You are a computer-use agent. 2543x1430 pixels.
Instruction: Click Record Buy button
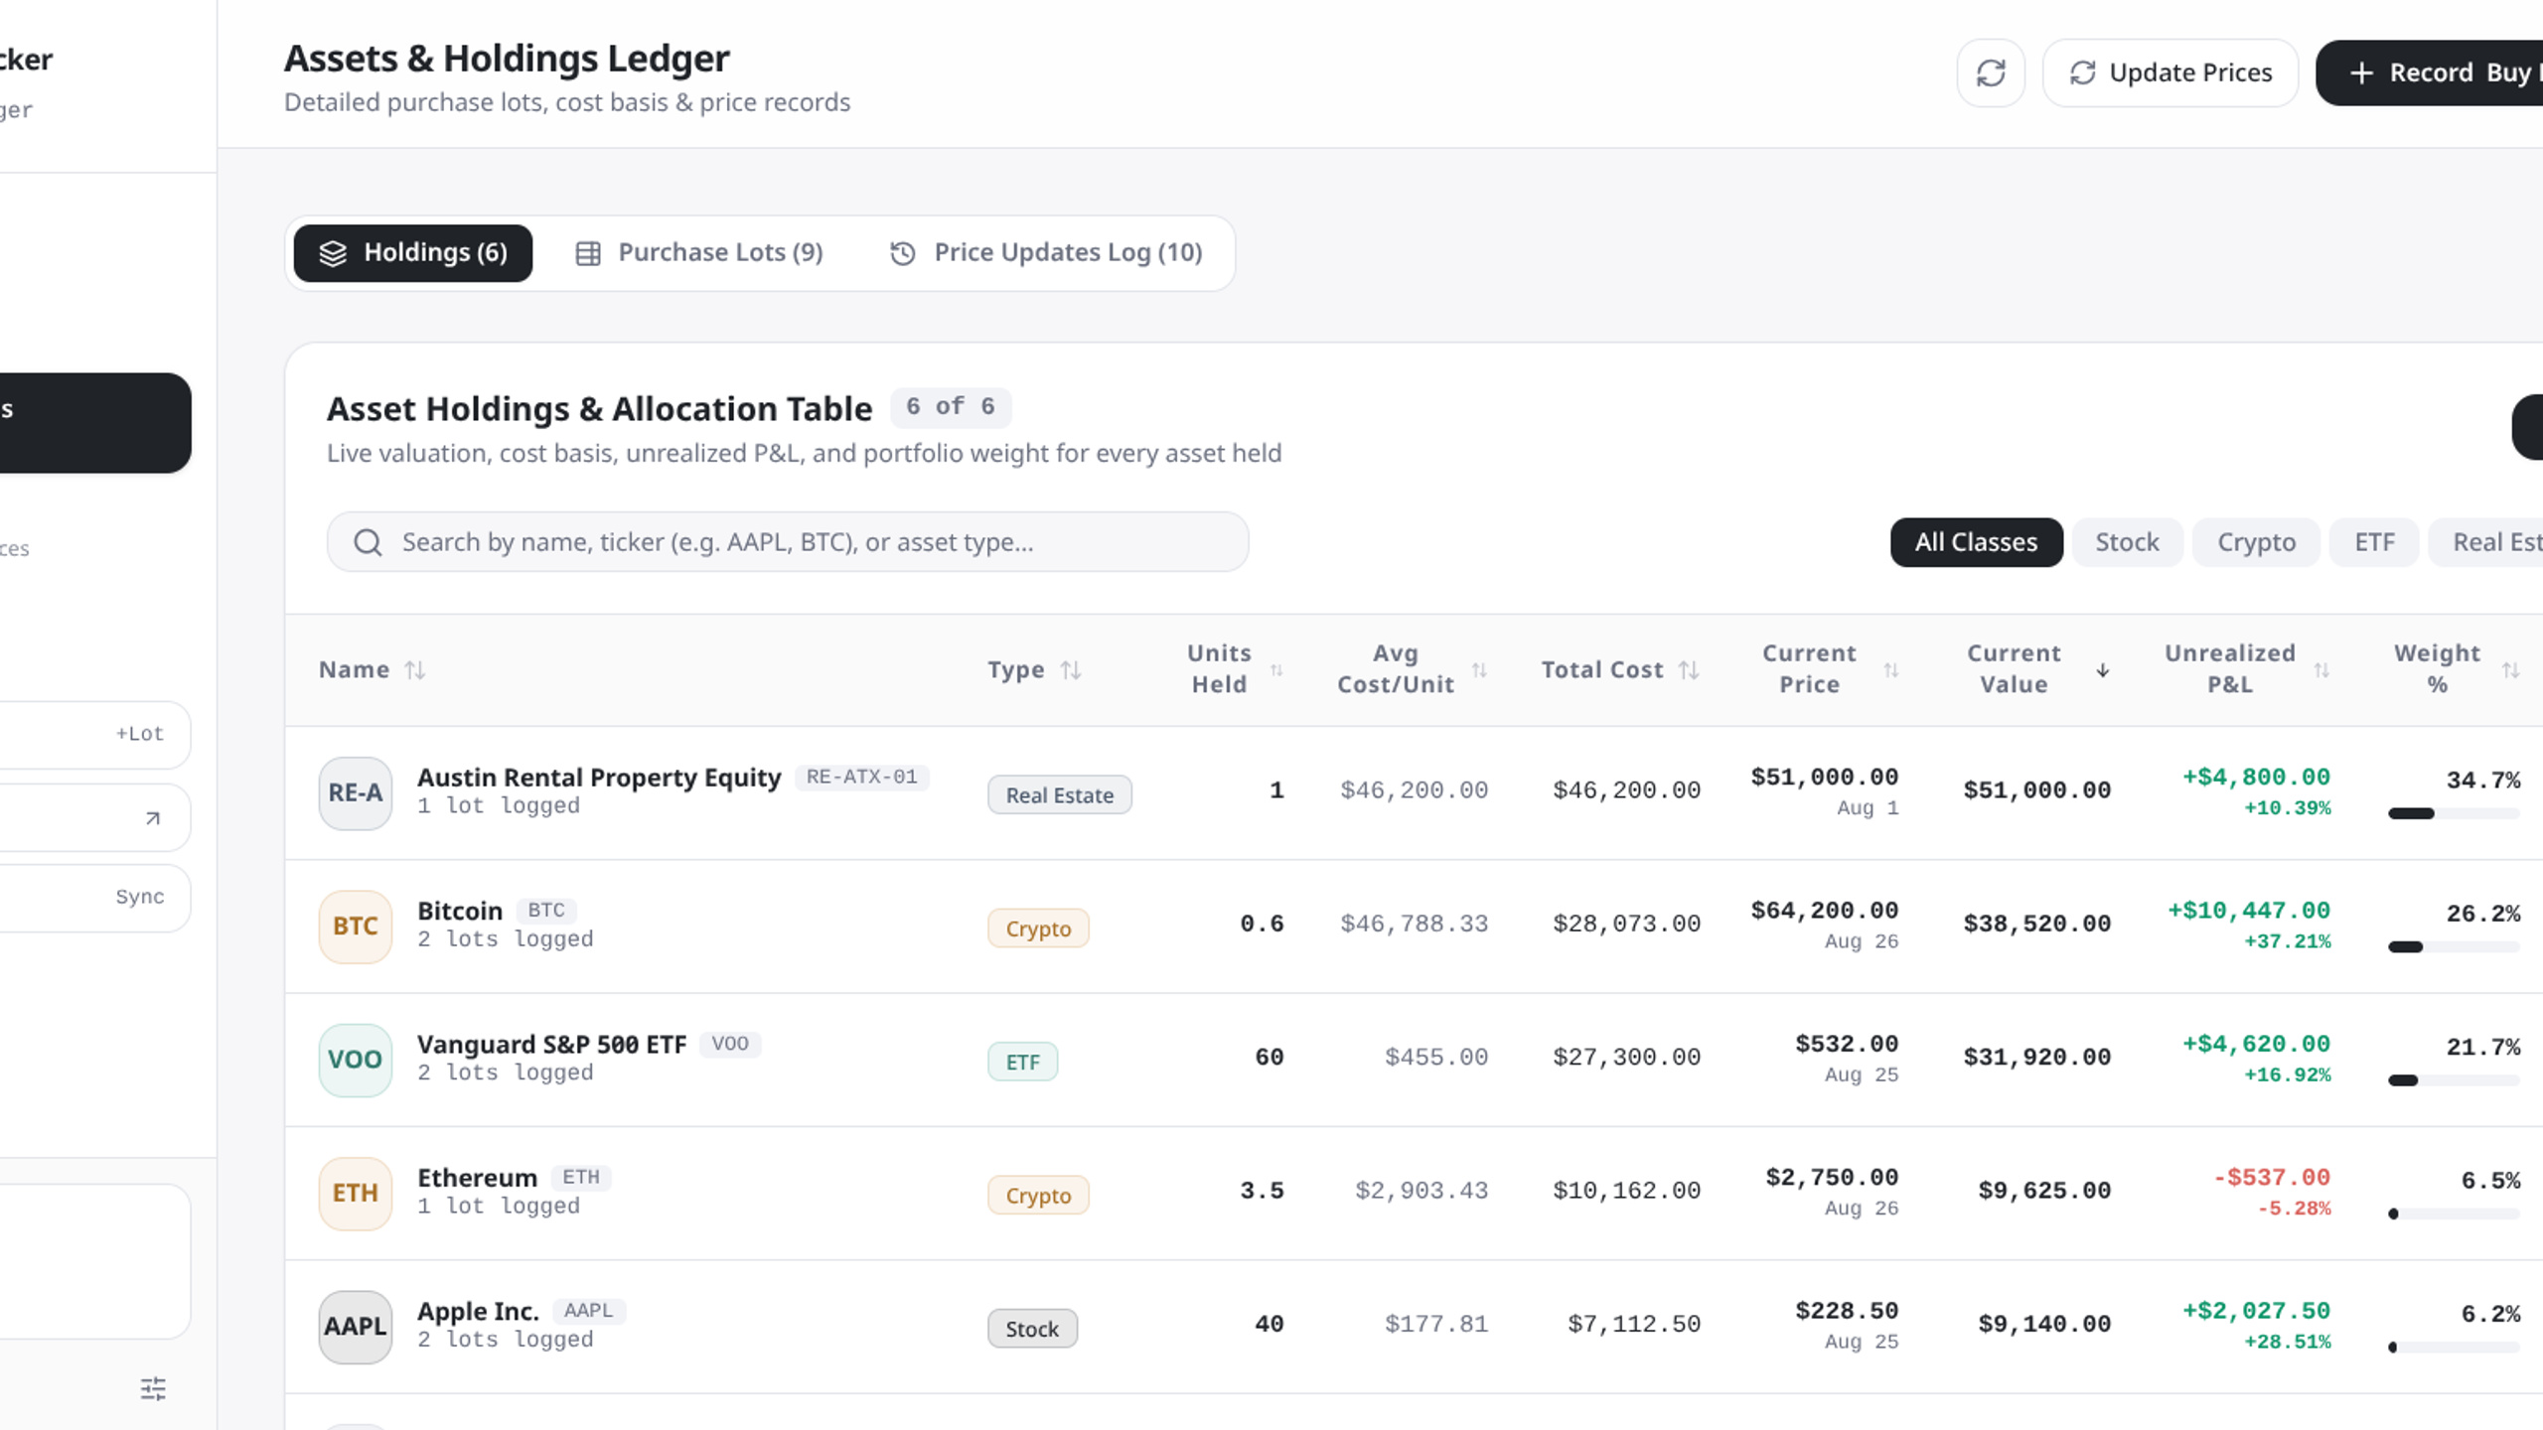click(2430, 72)
